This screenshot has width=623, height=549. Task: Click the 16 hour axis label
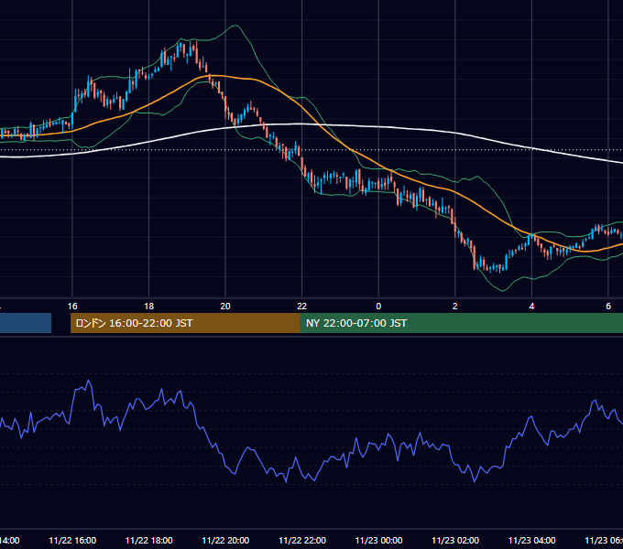(72, 307)
